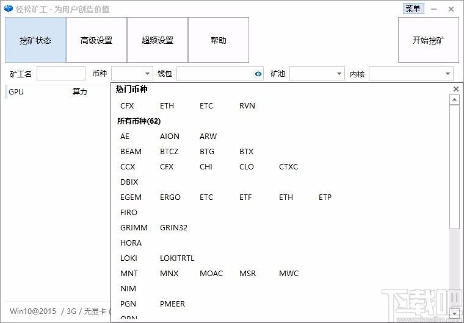Toggle wallet address visibility eye icon
The image size is (464, 323).
click(258, 74)
